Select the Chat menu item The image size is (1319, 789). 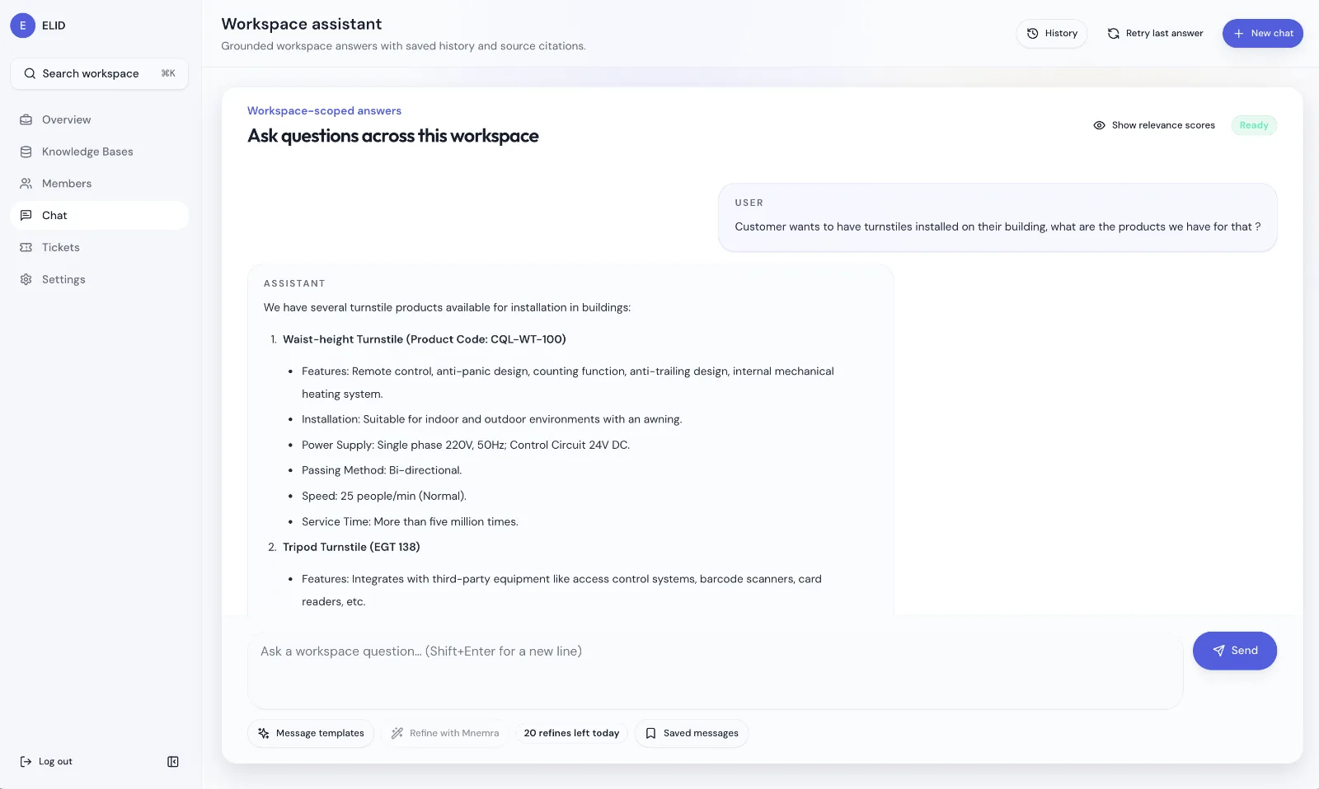pos(99,215)
